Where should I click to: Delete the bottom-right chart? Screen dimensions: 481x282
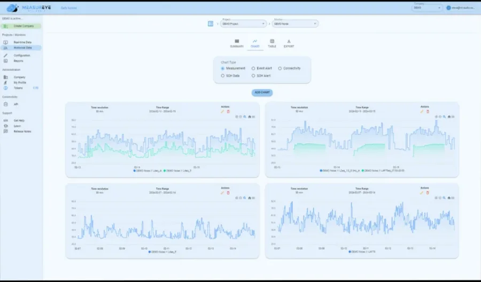click(428, 193)
